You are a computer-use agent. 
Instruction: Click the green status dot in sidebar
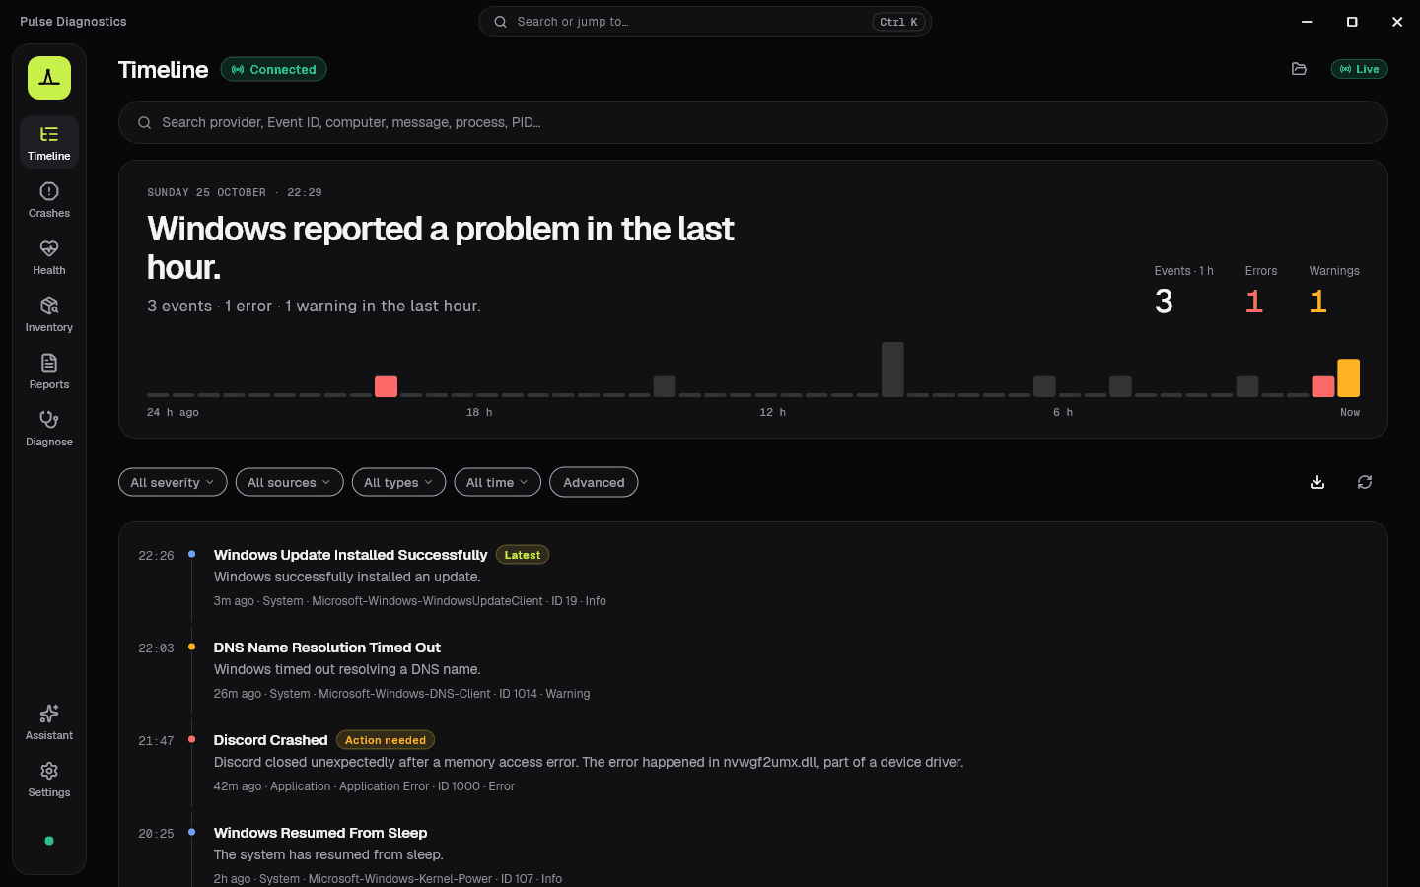coord(49,841)
